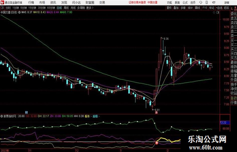Click the 9.36 high price label
237x152 pixels.
(x=166, y=39)
